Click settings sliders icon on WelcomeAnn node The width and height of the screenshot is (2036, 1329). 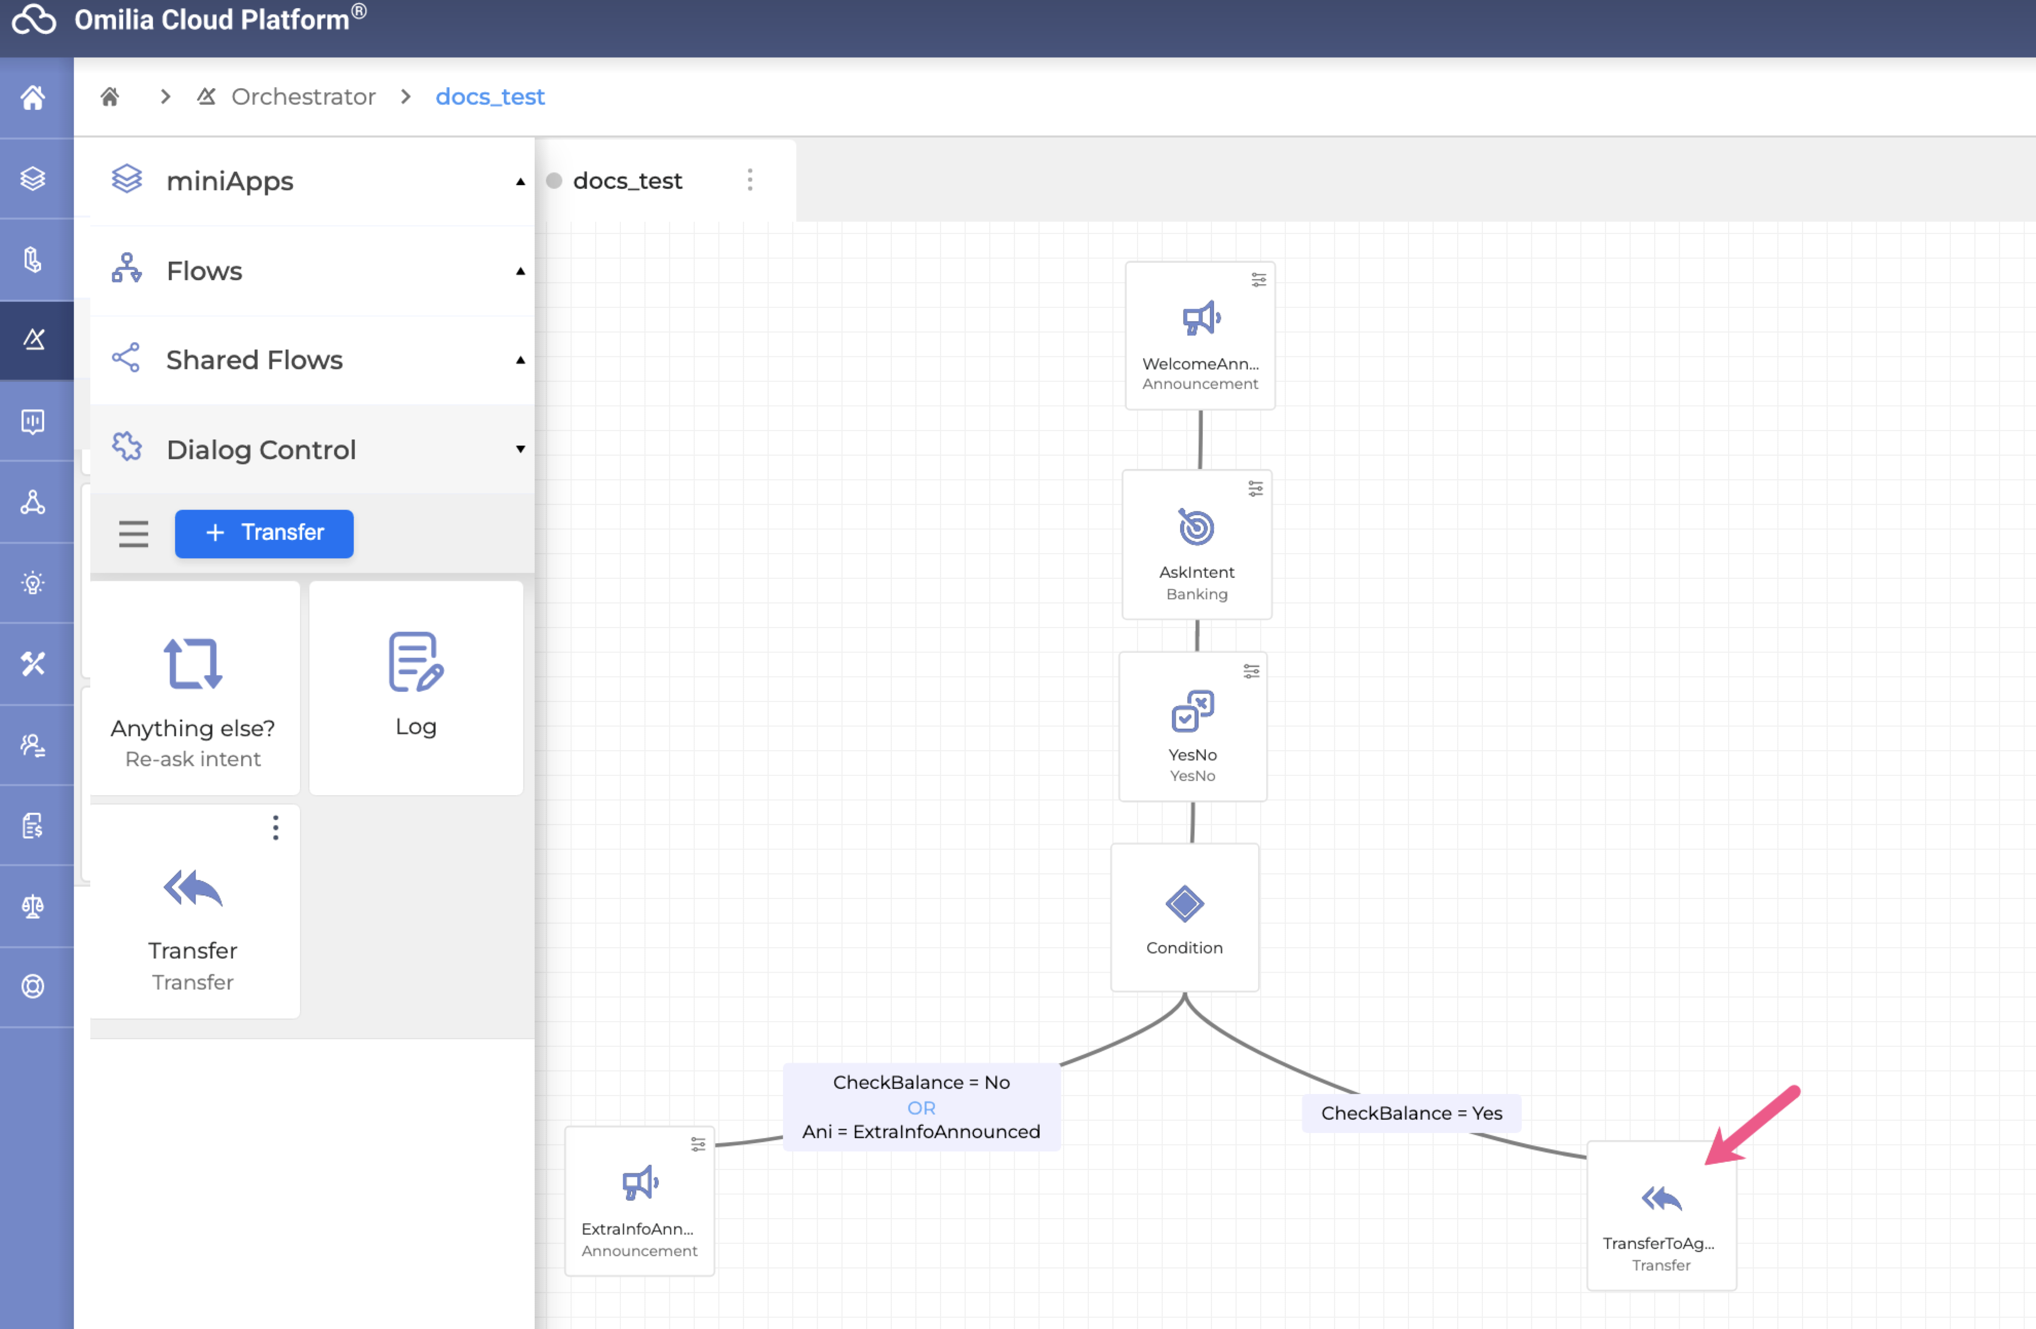point(1258,280)
